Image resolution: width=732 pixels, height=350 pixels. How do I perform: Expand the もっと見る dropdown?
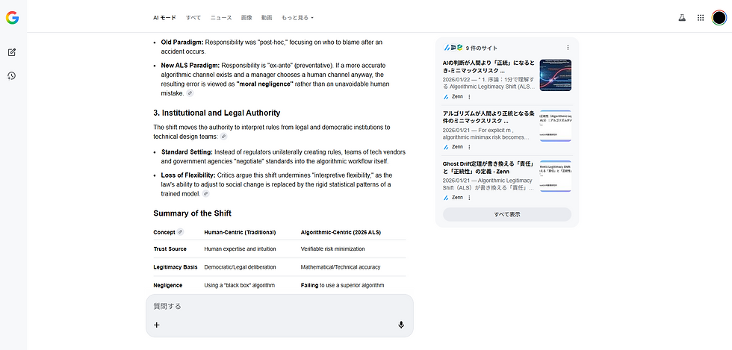click(x=298, y=17)
